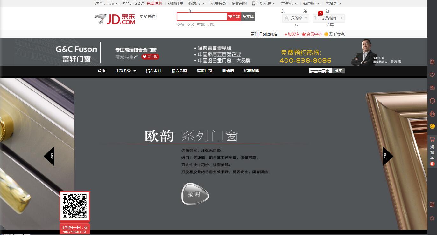Open the 送至 北京 location dropdown

(x=106, y=3)
